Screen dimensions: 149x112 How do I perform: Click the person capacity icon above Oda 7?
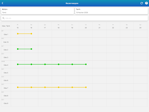point(2,84)
